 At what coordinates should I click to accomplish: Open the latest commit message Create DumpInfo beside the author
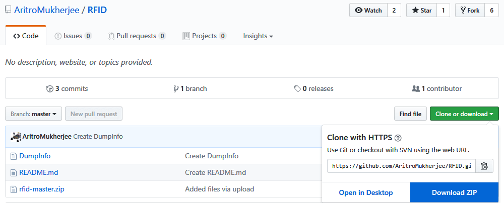coord(98,136)
